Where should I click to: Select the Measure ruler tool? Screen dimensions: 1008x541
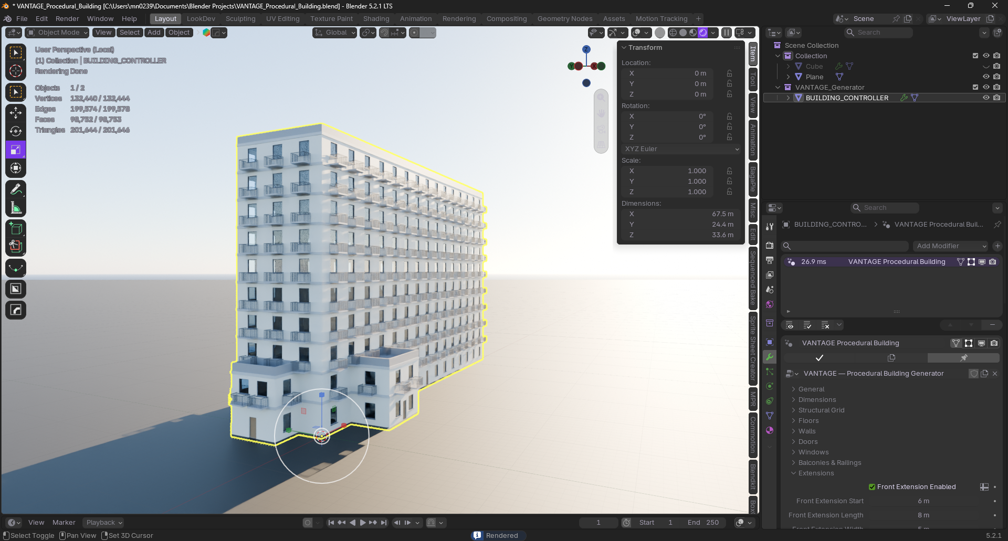(16, 208)
